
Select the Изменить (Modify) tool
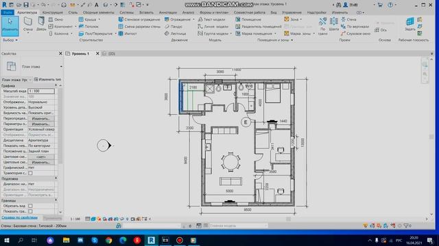10,26
